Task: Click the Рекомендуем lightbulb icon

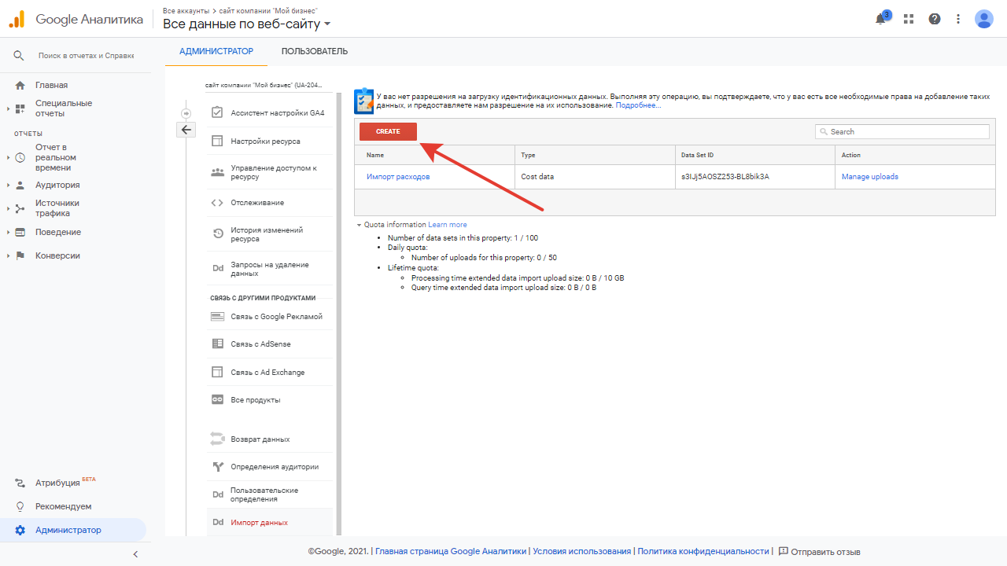Action: click(20, 507)
